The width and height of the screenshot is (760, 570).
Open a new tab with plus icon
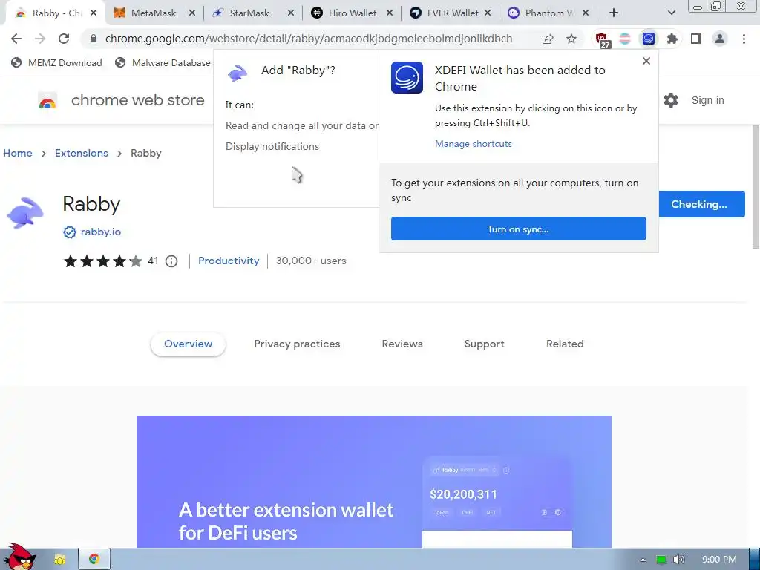(614, 13)
